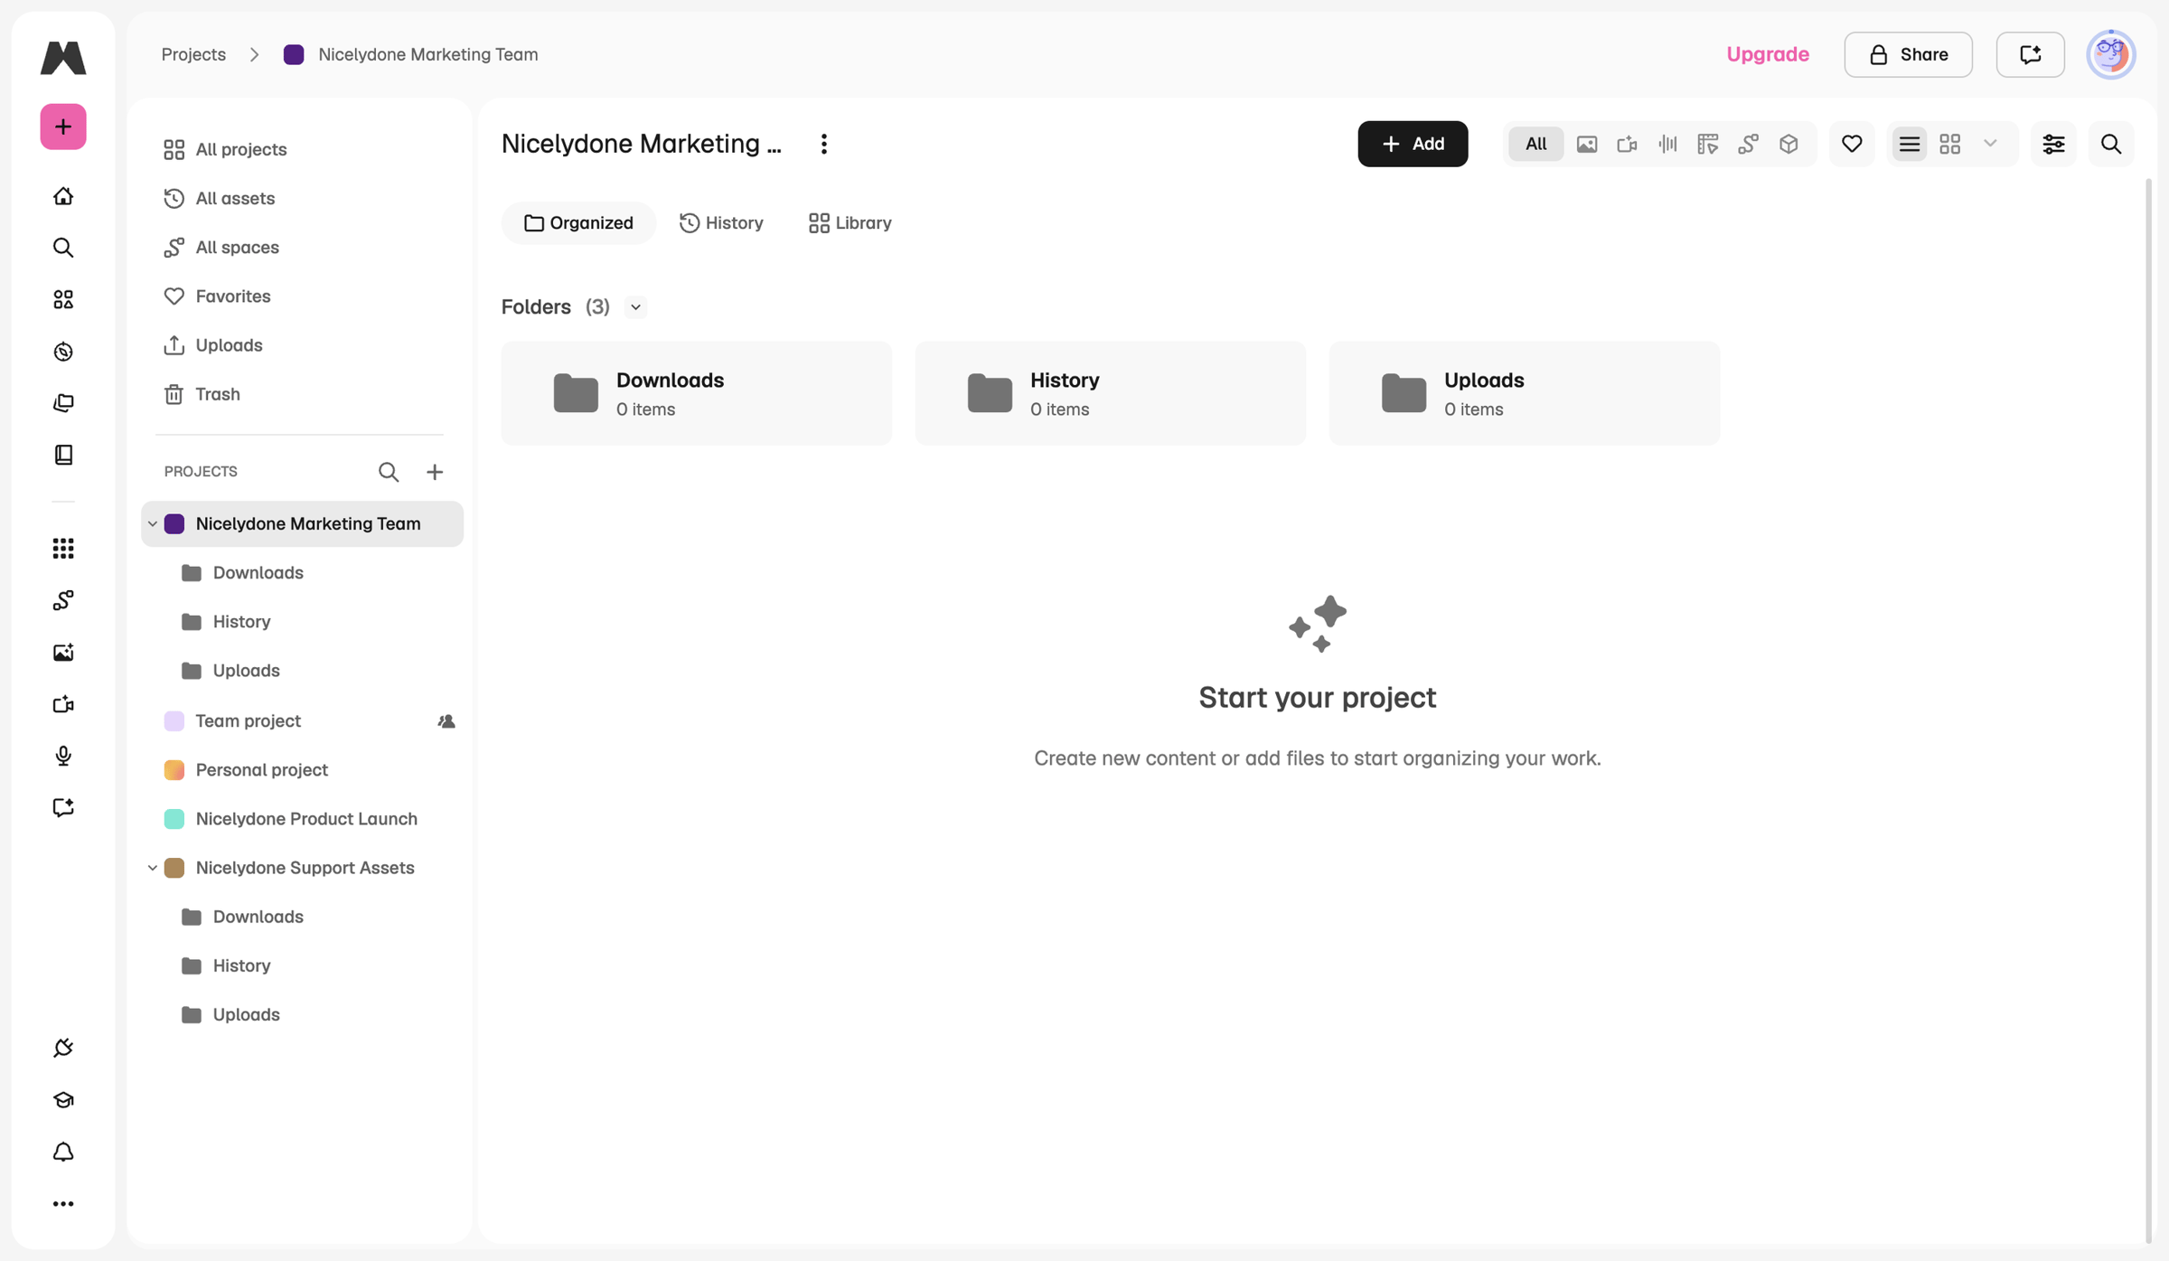Screen dimensions: 2169x1261
Task: Open the image generator icon in rail
Action: click(x=63, y=653)
